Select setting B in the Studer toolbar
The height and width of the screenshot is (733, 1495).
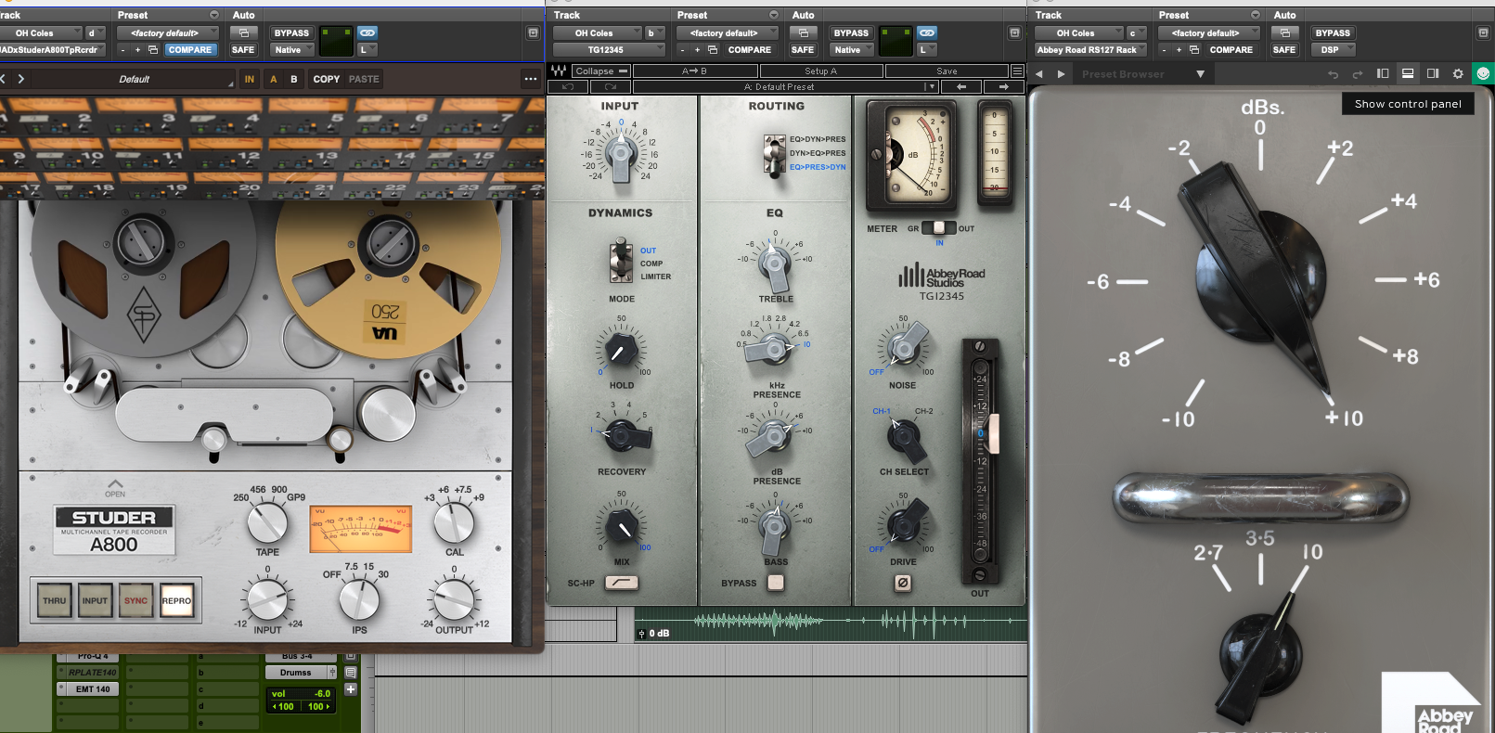coord(294,79)
